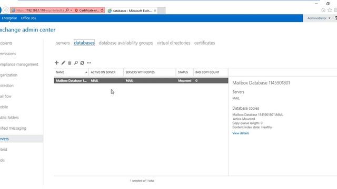
Task: Open unified messaging in left navigation
Action: coord(13,128)
